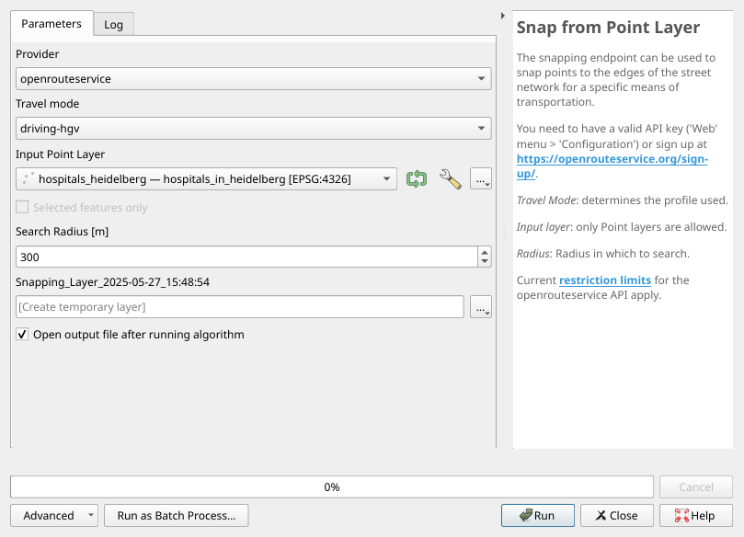Screen dimensions: 744x537
Task: Expand the Provider dropdown
Action: pos(482,79)
